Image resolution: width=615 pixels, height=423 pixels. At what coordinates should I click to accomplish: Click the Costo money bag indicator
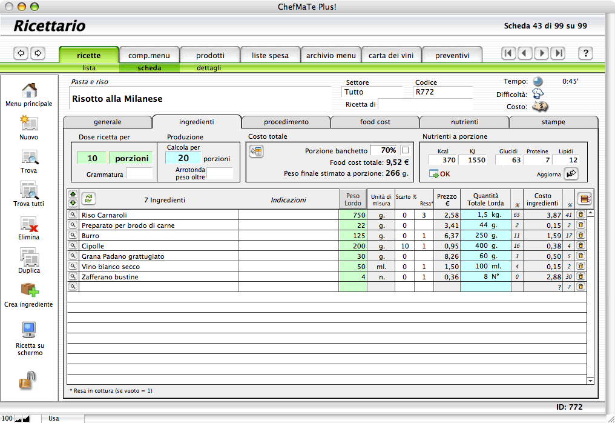point(539,107)
